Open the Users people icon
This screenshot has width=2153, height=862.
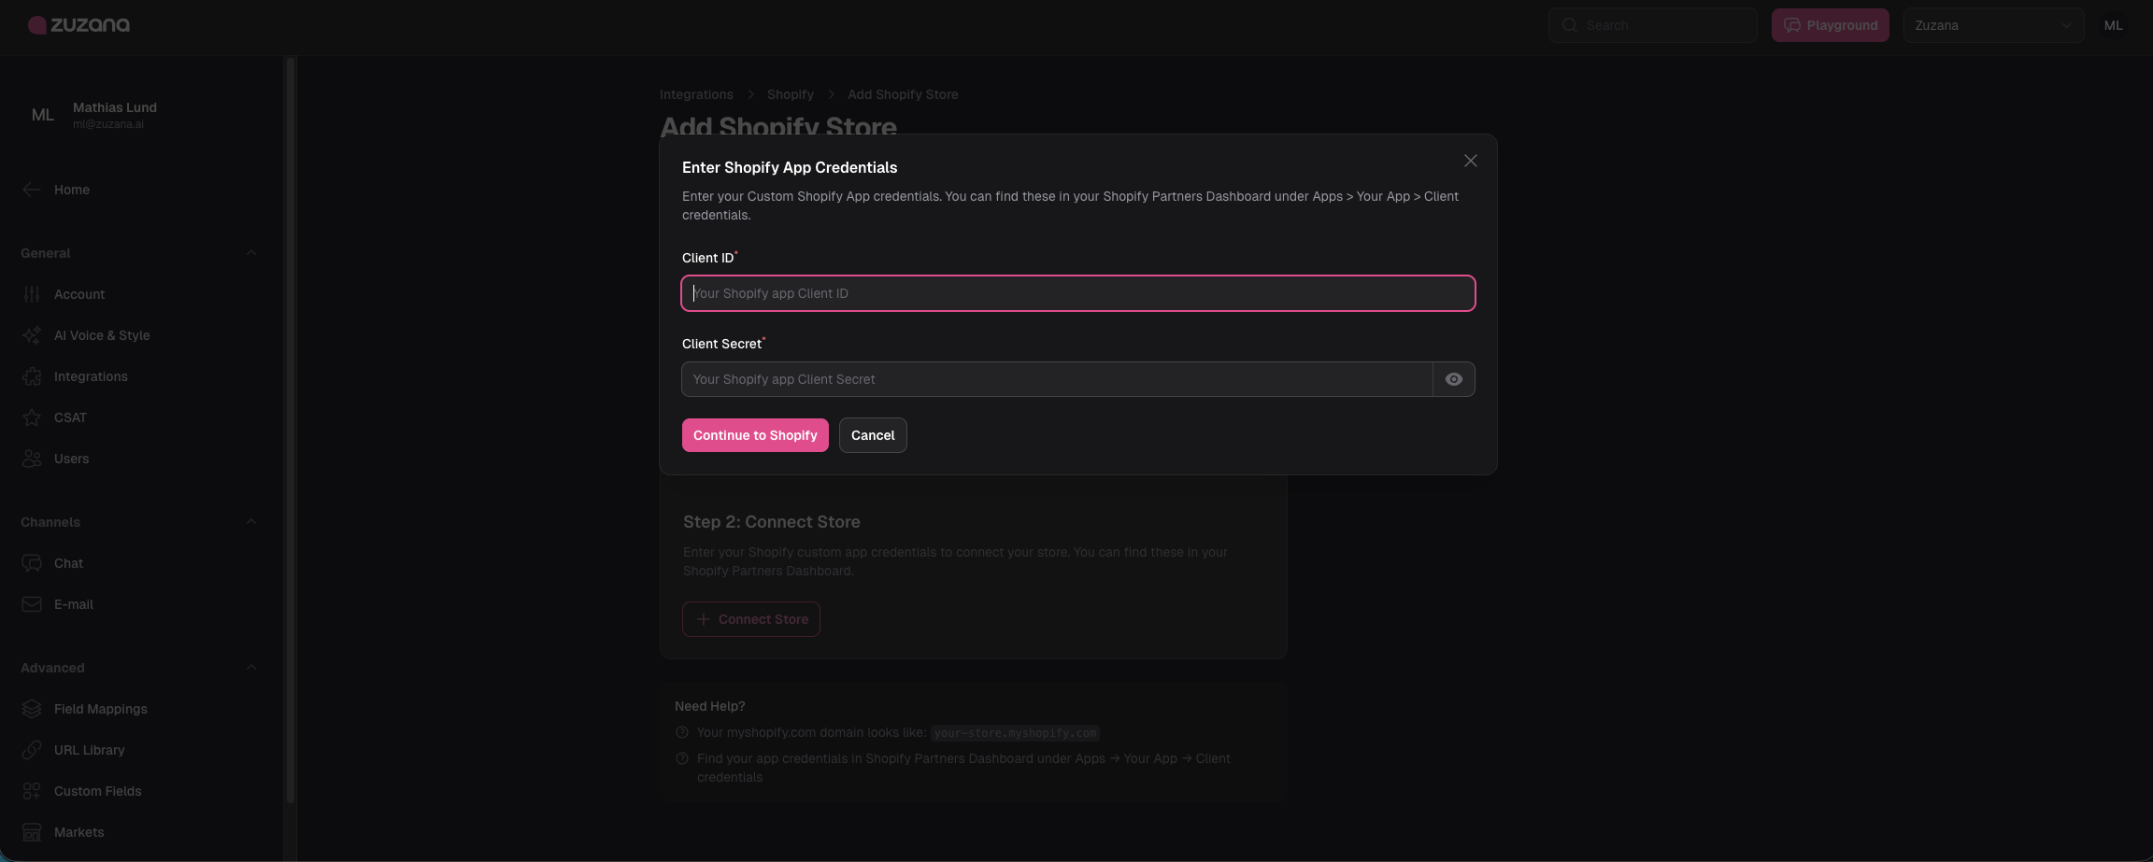click(x=32, y=459)
